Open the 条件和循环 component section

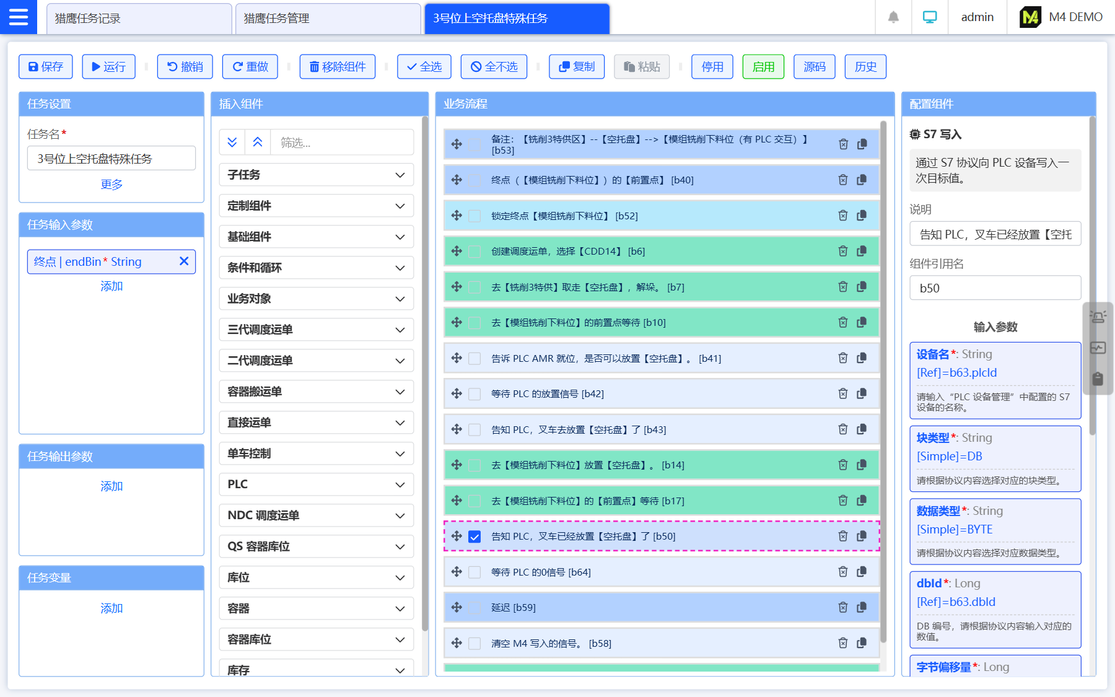(x=316, y=268)
